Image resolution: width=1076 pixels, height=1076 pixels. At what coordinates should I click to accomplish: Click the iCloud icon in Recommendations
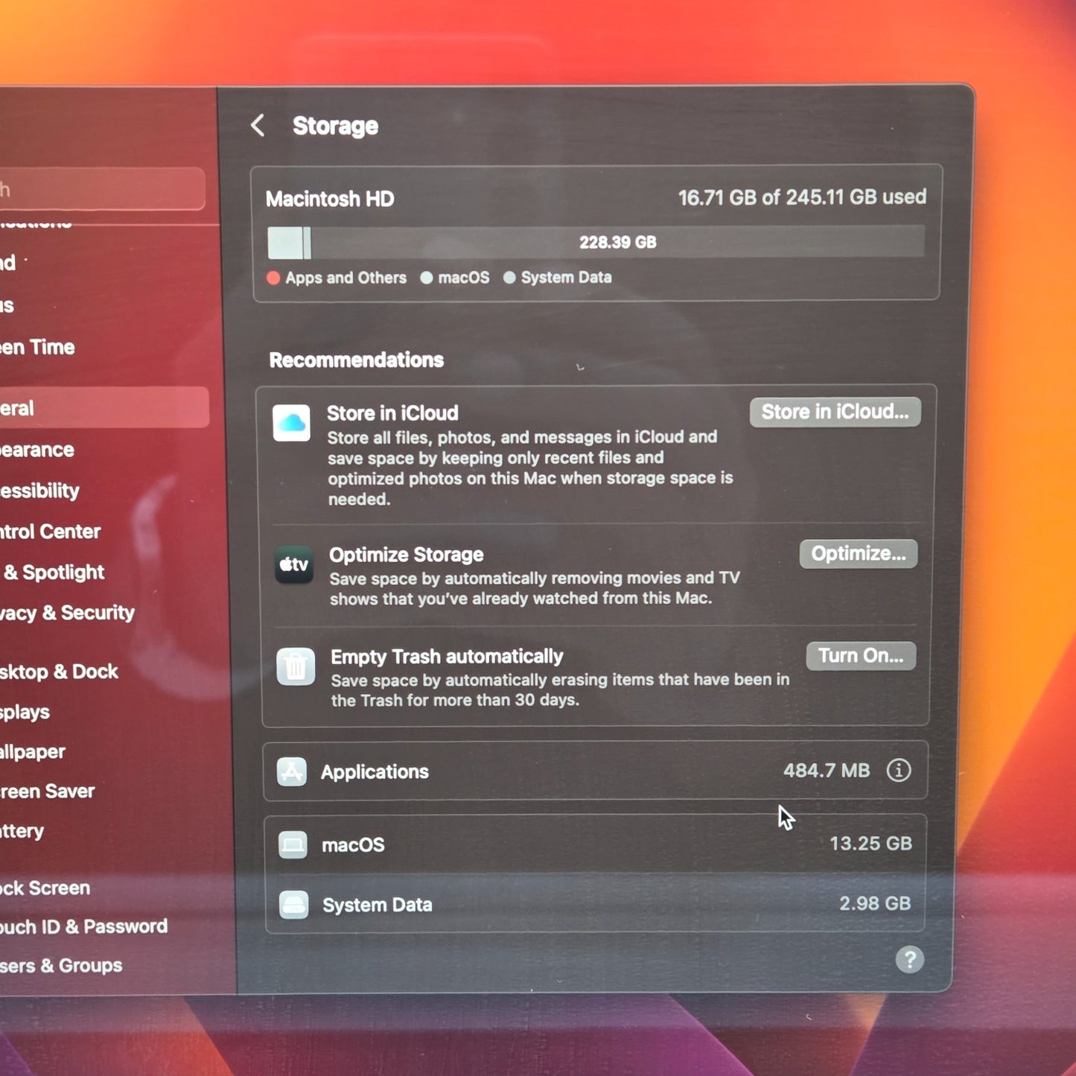(291, 424)
